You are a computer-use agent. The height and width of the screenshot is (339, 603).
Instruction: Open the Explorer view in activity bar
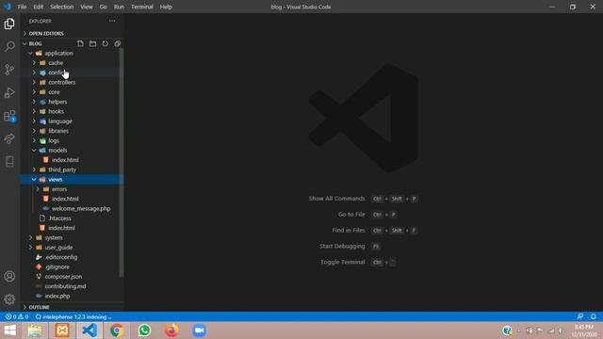9,24
